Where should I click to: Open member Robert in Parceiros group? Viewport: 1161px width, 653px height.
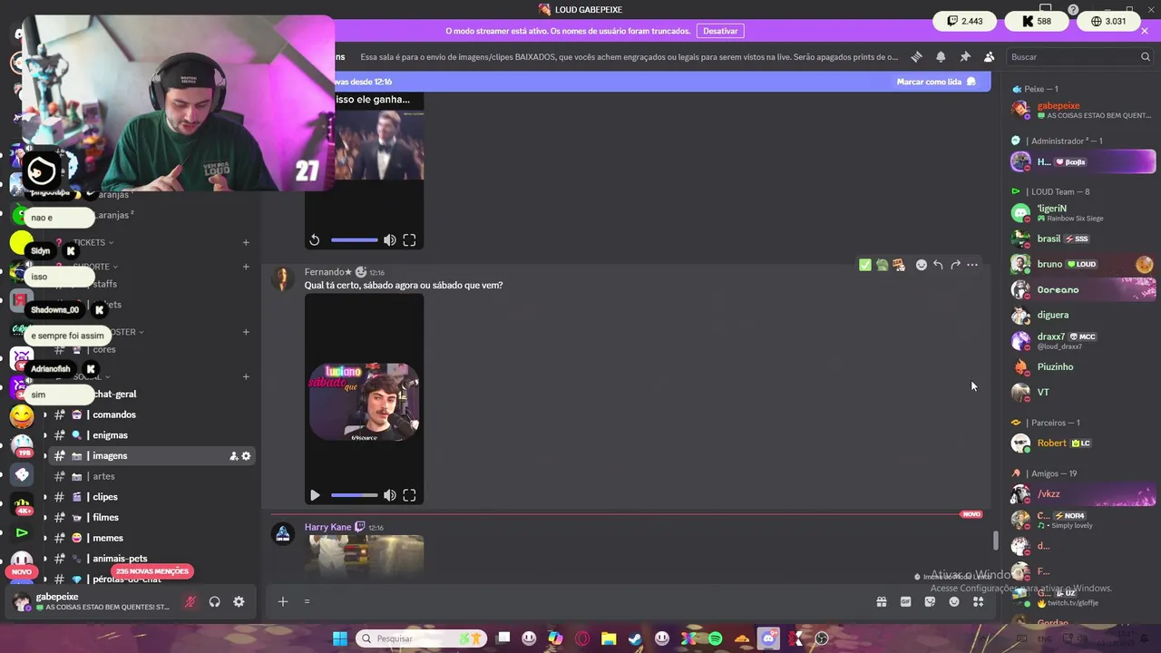tap(1082, 443)
